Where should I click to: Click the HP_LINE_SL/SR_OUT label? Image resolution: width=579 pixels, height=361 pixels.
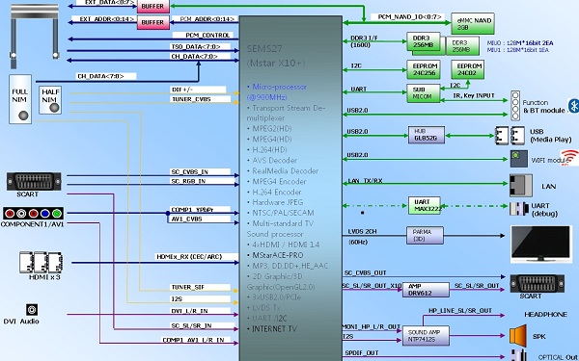(x=460, y=311)
